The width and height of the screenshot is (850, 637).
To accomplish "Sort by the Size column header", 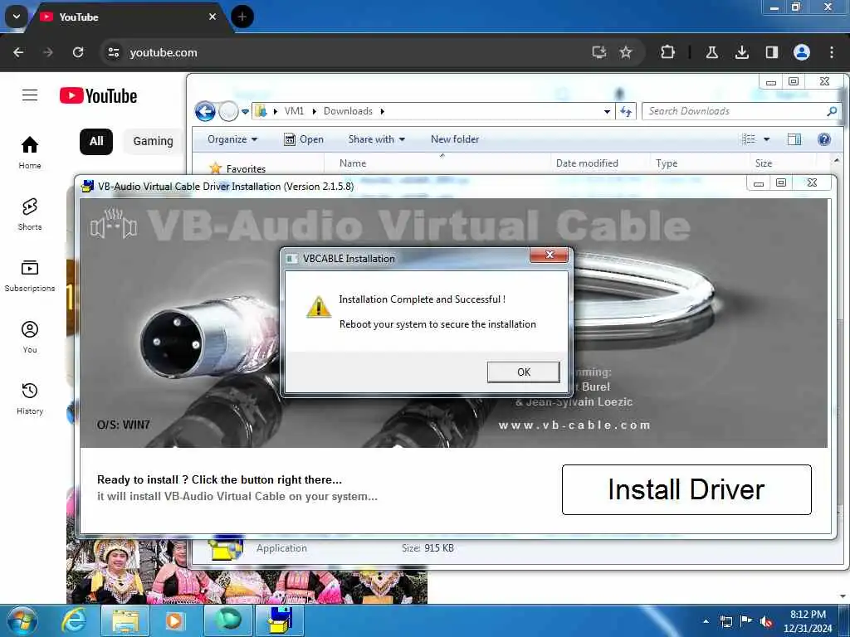I will (784, 163).
